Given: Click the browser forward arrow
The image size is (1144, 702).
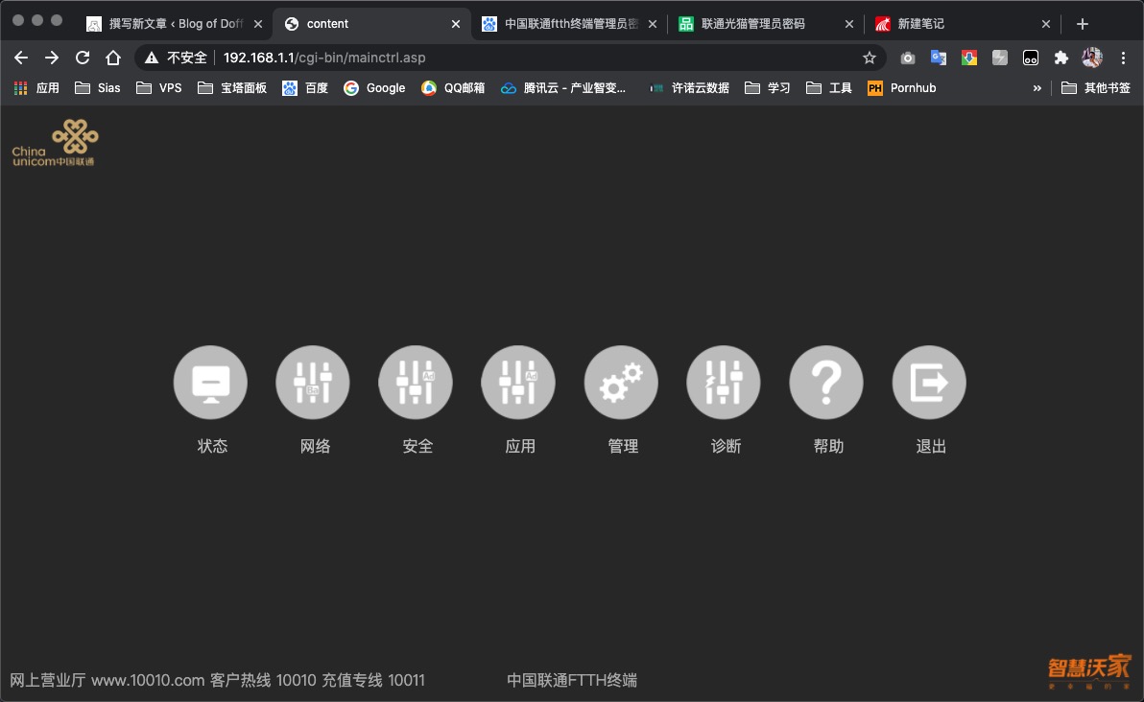Looking at the screenshot, I should click(x=52, y=58).
